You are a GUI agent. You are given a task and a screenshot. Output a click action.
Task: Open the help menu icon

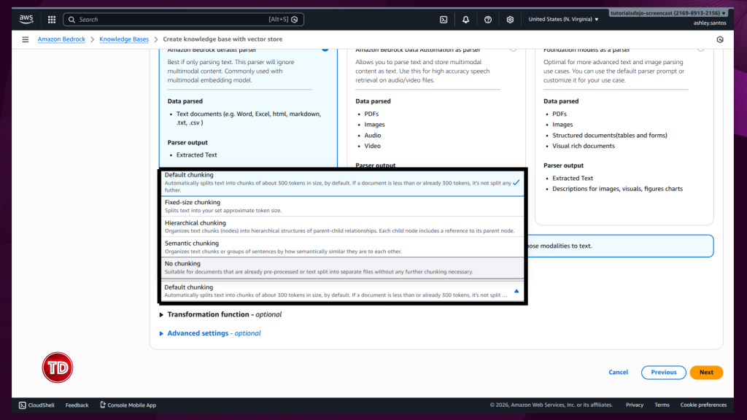coord(487,20)
